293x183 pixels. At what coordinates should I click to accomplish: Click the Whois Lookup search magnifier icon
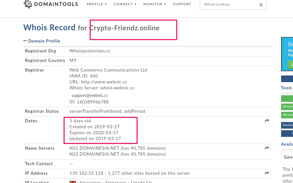(261, 5)
